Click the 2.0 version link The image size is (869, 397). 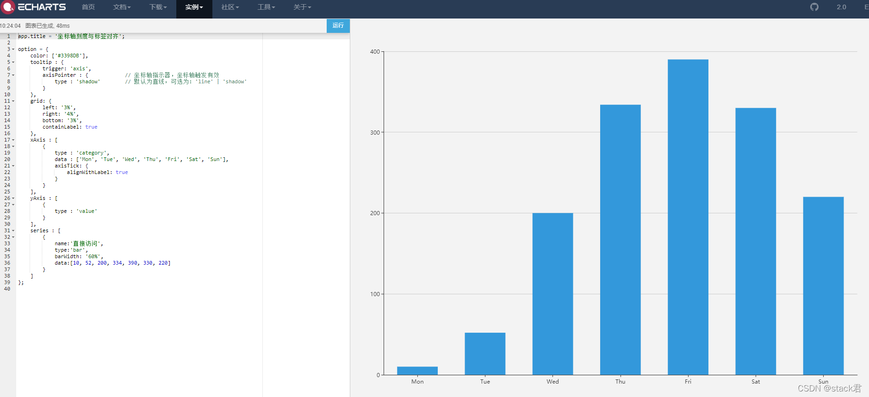point(841,7)
